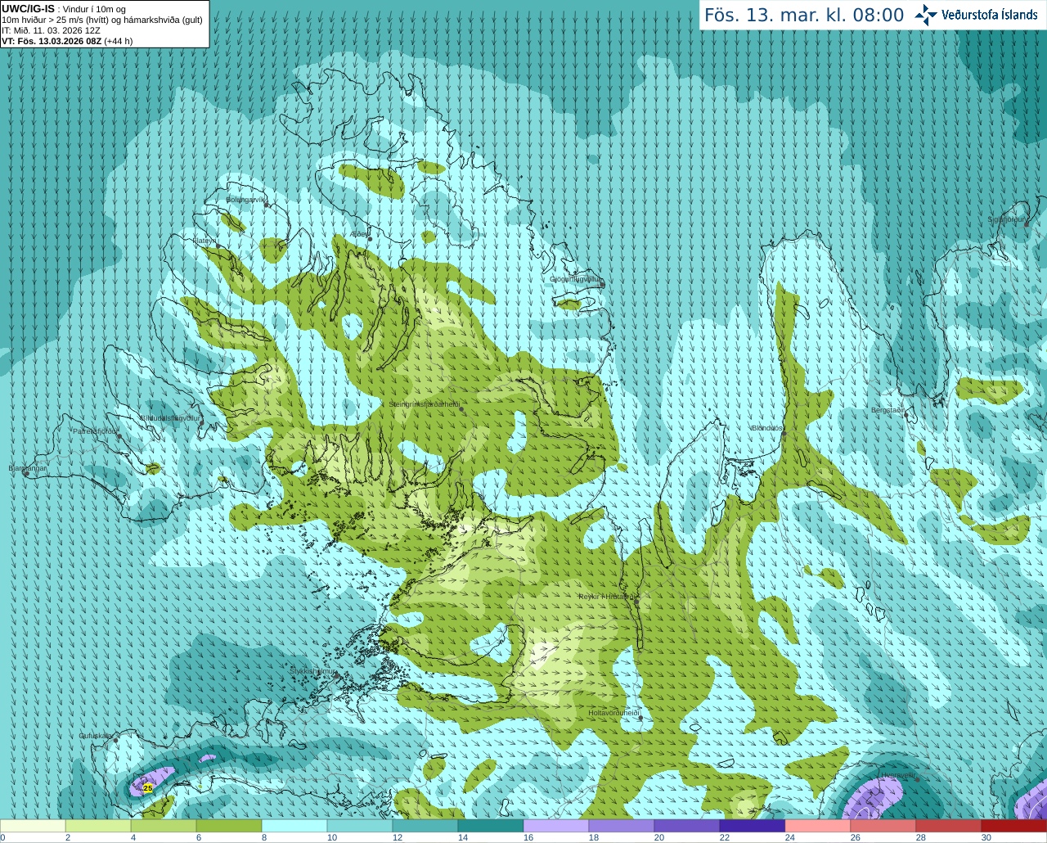Image resolution: width=1047 pixels, height=843 pixels.
Task: Select the Gufuskálar station marker
Action: coord(116,741)
